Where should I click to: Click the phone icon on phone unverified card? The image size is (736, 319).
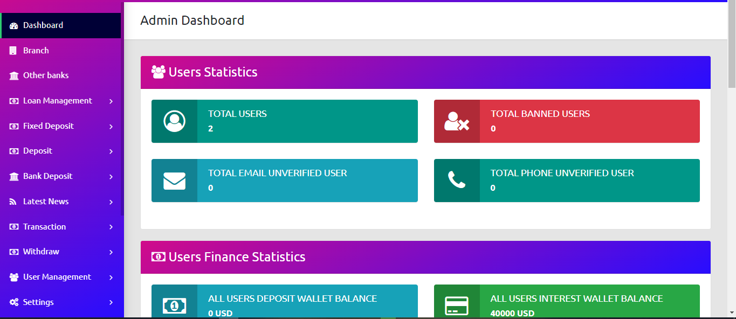(x=456, y=180)
